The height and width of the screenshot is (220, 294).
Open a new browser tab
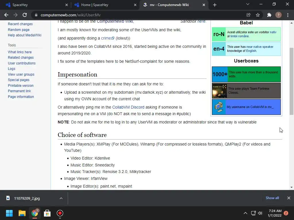(215, 5)
